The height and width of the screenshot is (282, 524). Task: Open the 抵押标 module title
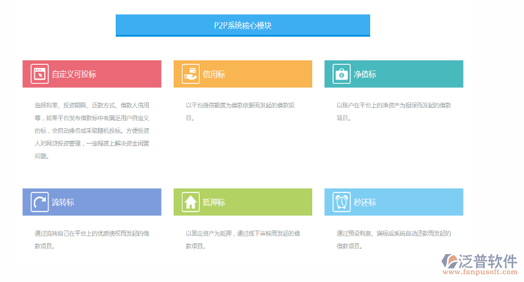(x=214, y=202)
